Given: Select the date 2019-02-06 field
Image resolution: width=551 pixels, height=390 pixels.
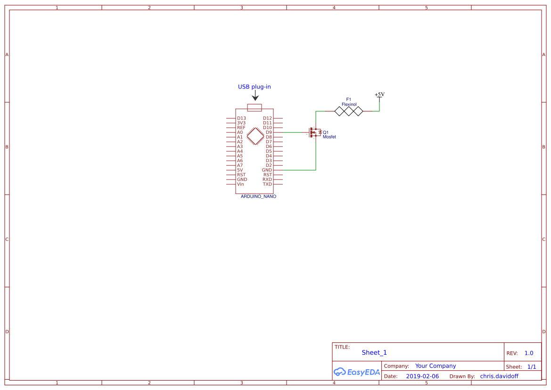Looking at the screenshot, I should pos(423,376).
